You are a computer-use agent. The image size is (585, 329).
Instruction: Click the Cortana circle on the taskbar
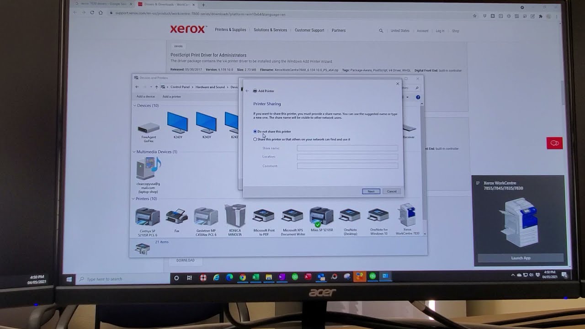[x=176, y=277]
